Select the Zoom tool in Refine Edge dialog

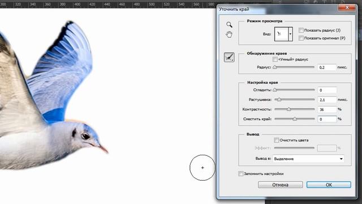229,24
